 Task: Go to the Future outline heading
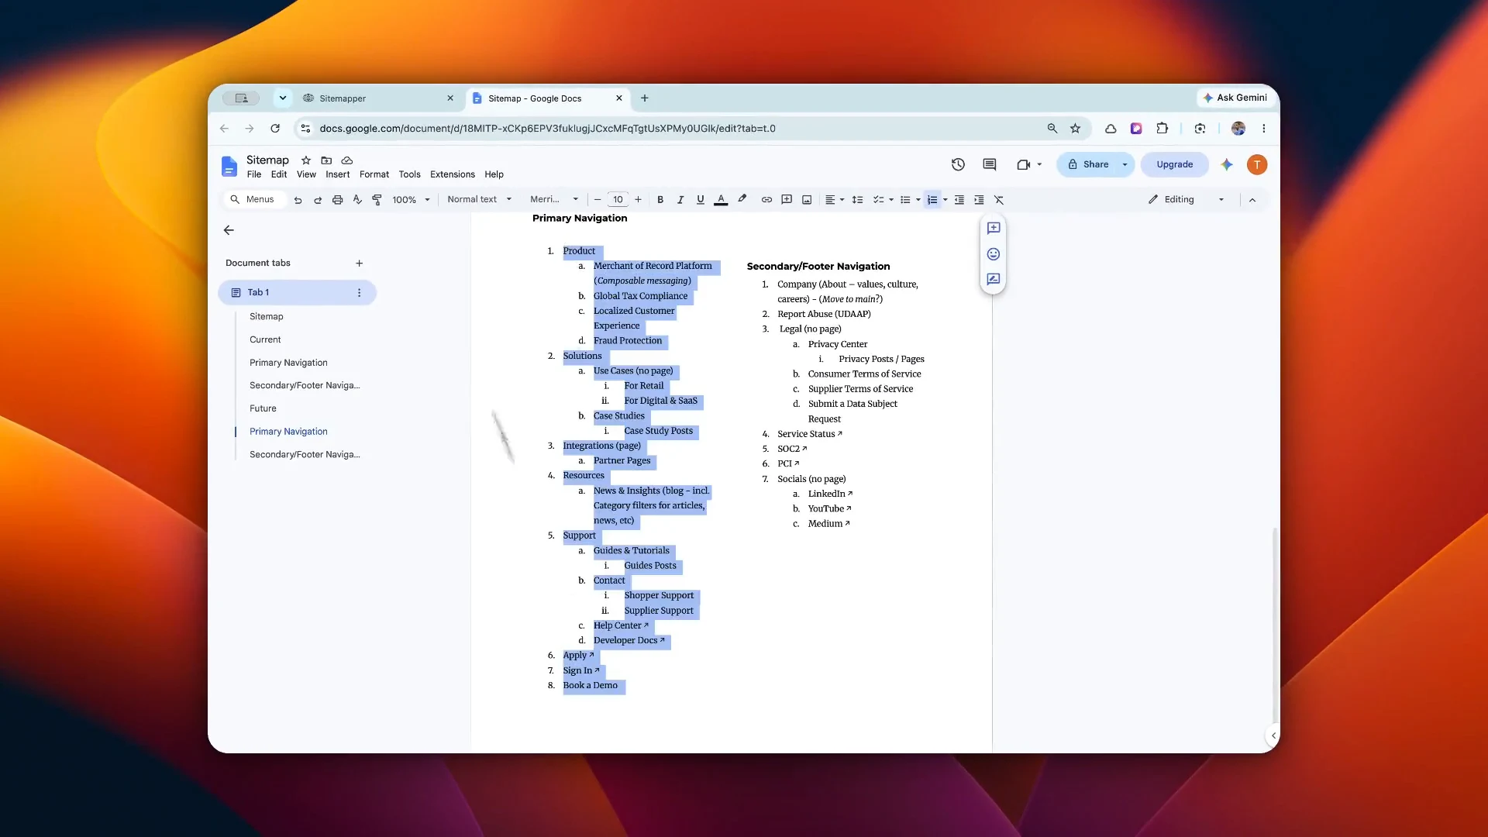pyautogui.click(x=263, y=408)
